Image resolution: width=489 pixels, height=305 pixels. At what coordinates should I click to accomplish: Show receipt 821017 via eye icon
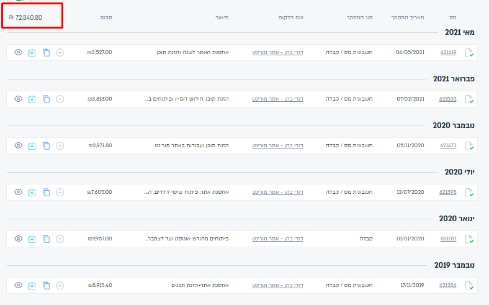coord(18,239)
